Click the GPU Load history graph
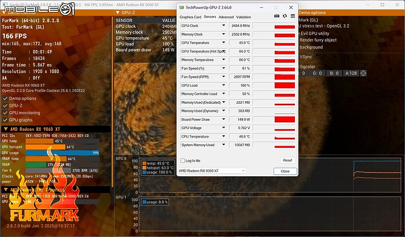This screenshot has height=237, width=405. coord(274,86)
